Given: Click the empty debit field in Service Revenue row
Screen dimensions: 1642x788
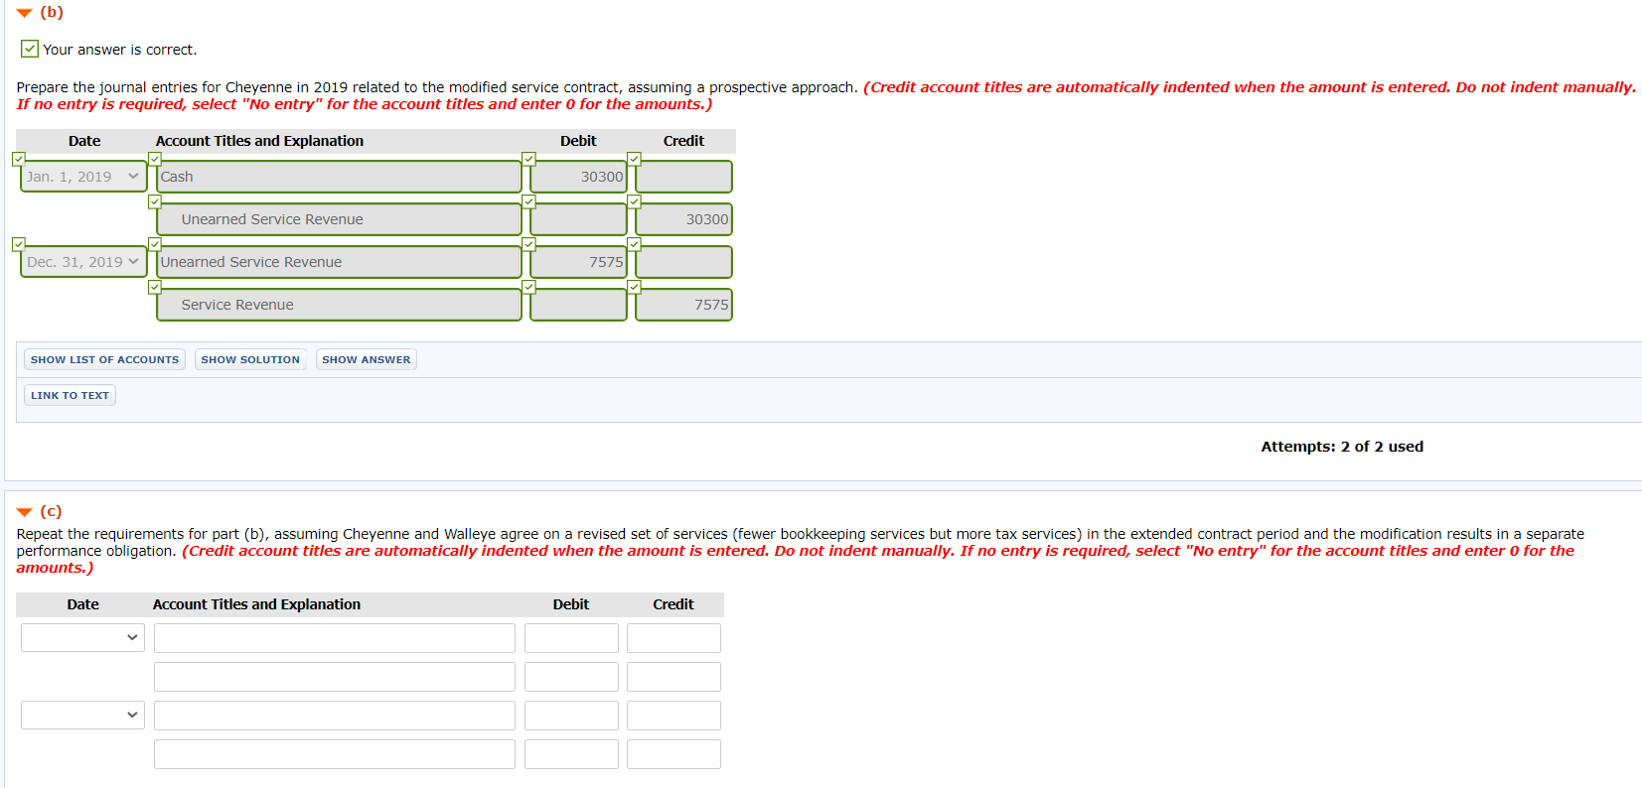Looking at the screenshot, I should coord(578,305).
